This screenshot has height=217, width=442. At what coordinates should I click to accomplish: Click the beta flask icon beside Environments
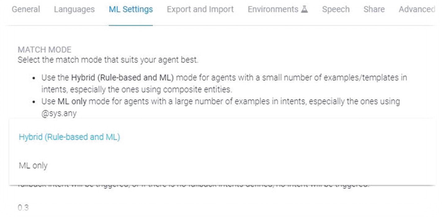[304, 9]
